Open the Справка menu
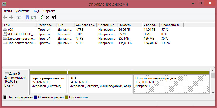Image resolution: width=217 pixels, height=108 pixels. click(x=49, y=11)
